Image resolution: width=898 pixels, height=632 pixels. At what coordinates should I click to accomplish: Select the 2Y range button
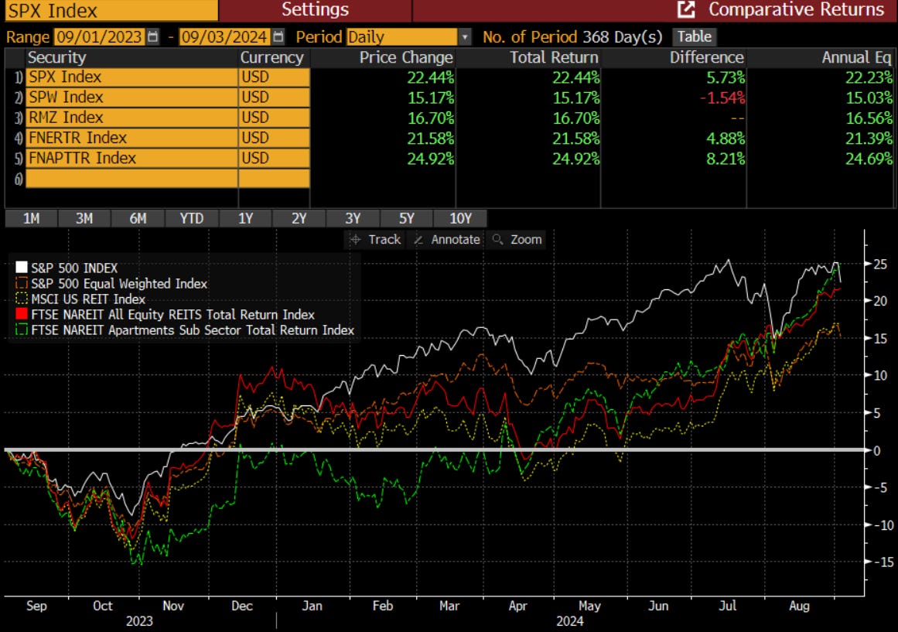click(x=299, y=219)
